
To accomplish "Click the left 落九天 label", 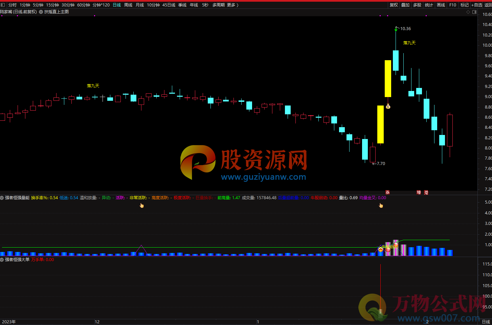I will 93,86.
